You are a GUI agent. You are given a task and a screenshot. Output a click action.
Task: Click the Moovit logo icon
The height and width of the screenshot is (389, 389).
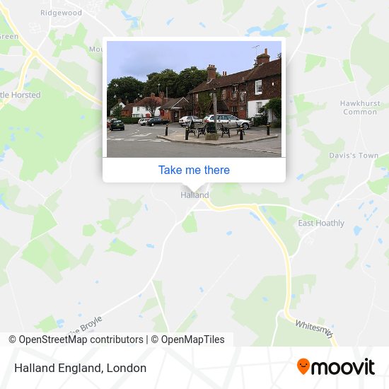pyautogui.click(x=336, y=366)
